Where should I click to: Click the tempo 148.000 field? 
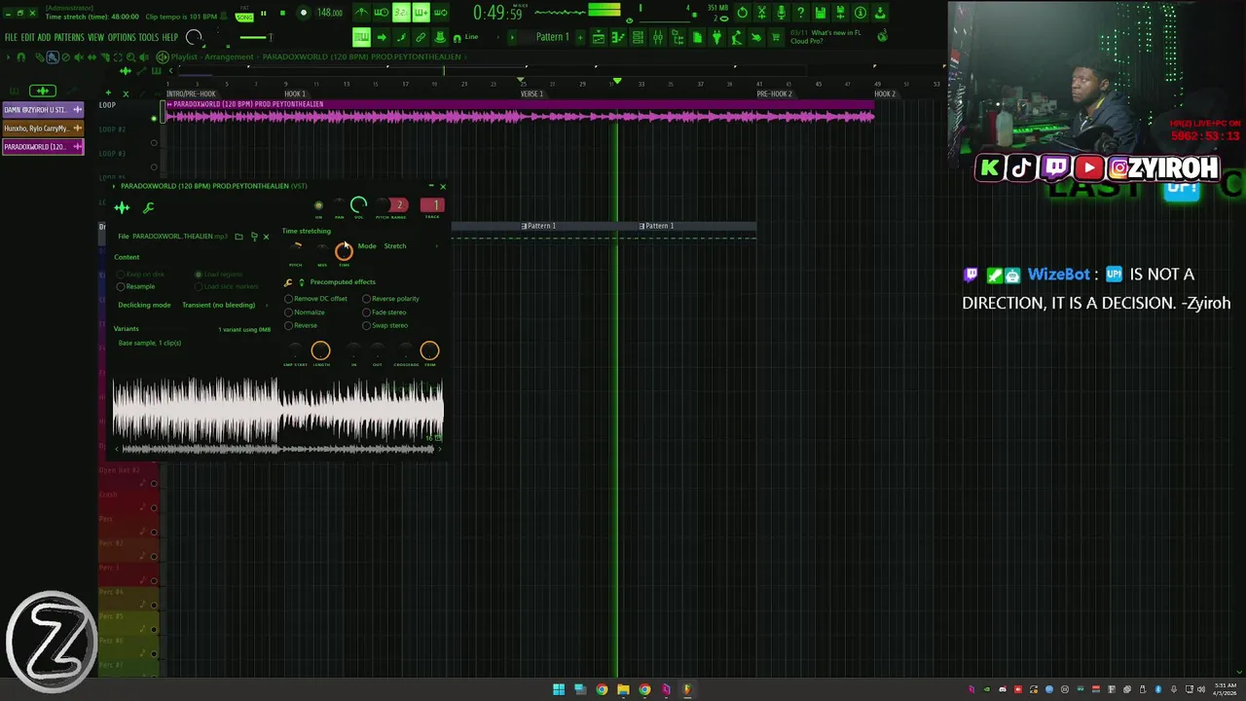pos(329,13)
